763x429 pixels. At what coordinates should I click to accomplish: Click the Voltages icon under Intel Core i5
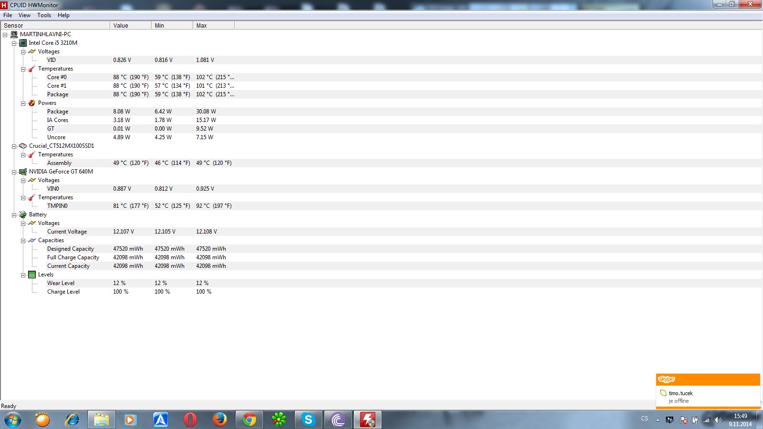pos(32,51)
